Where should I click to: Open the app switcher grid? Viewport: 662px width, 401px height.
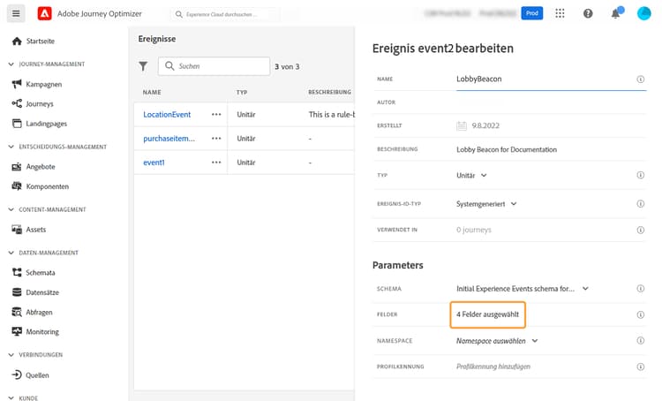point(560,14)
